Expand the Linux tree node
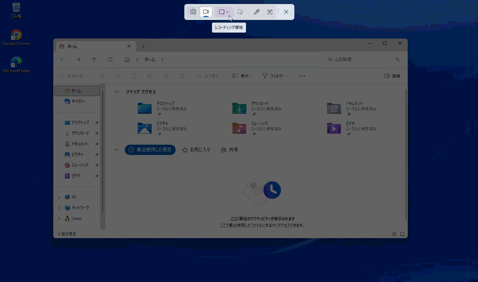478x282 pixels. [59, 218]
